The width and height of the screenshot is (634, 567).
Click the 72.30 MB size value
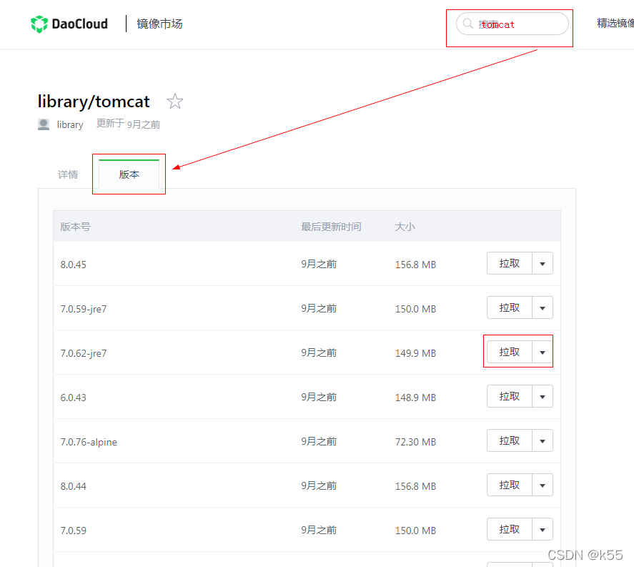click(415, 442)
